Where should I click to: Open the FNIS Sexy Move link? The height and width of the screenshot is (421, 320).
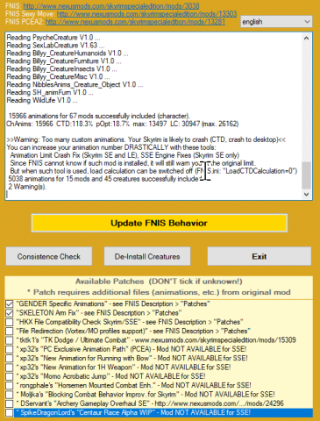pyautogui.click(x=146, y=14)
